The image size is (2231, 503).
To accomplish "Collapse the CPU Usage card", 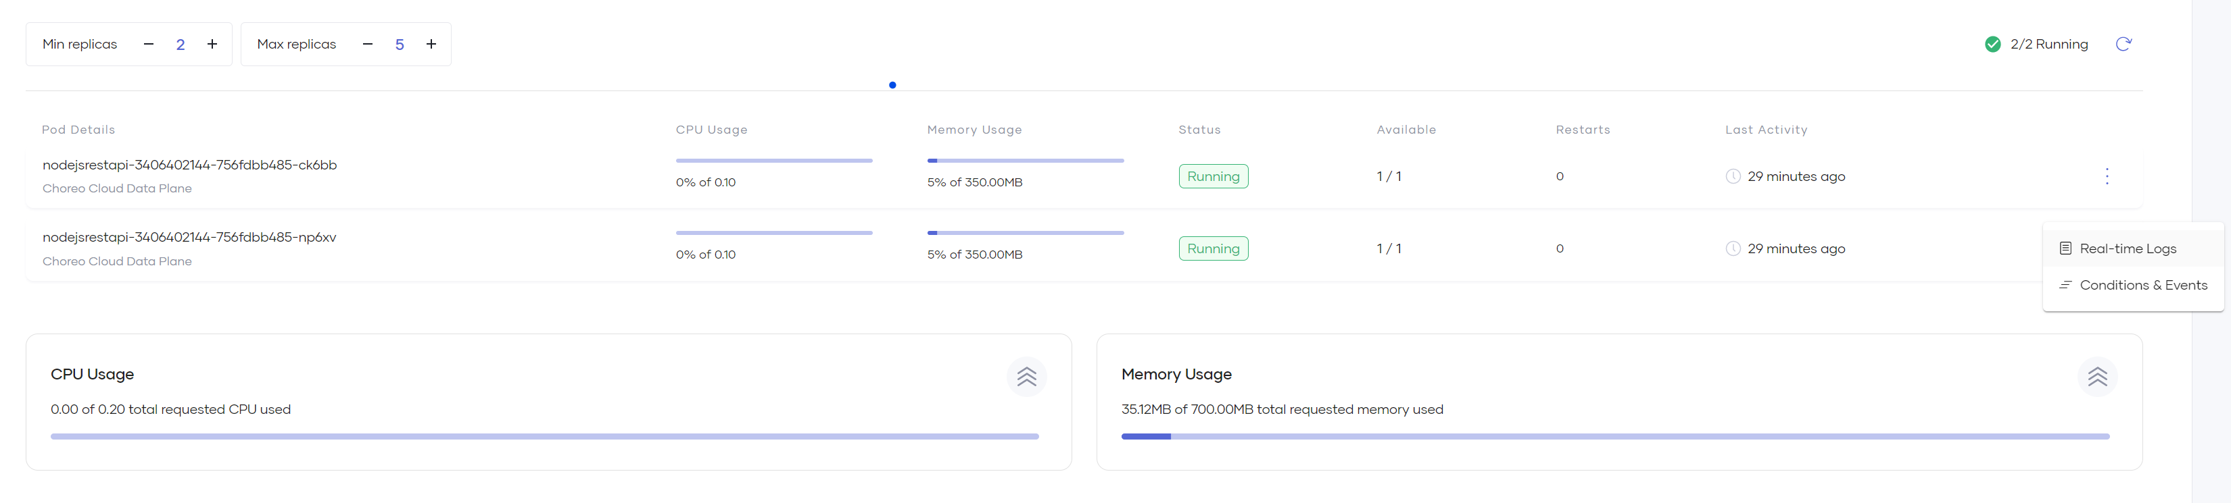I will click(1026, 377).
